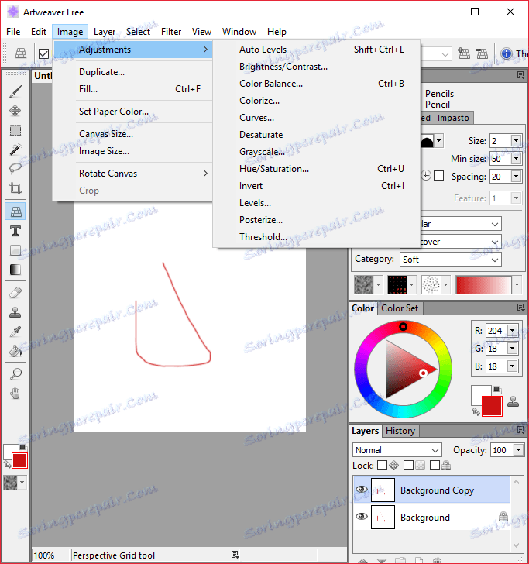Image resolution: width=529 pixels, height=564 pixels.
Task: Select the Crop tool in toolbox
Action: (15, 188)
